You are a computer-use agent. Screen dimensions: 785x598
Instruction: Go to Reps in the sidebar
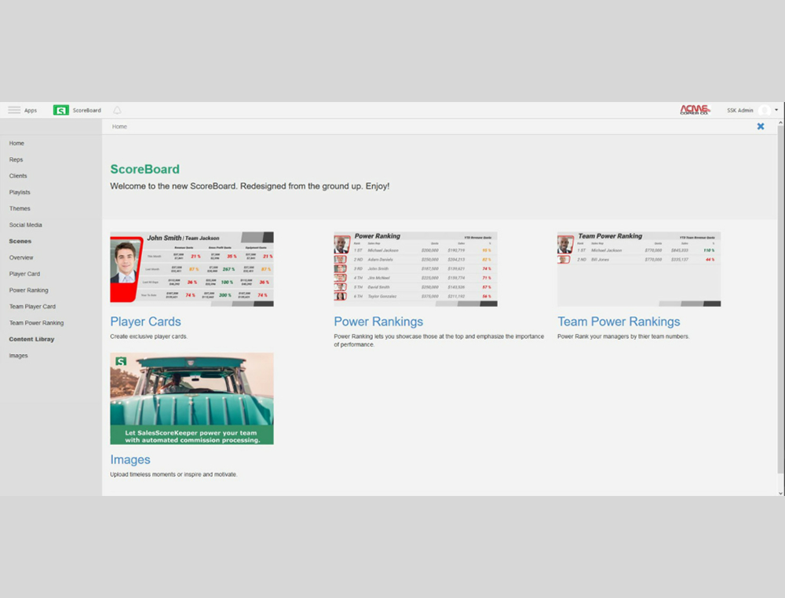coord(16,159)
